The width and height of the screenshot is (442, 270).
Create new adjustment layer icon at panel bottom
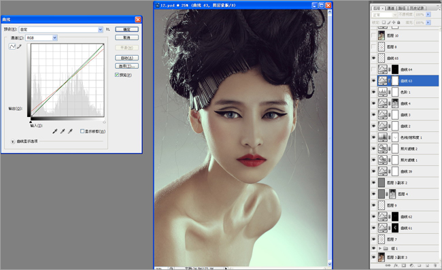click(411, 265)
